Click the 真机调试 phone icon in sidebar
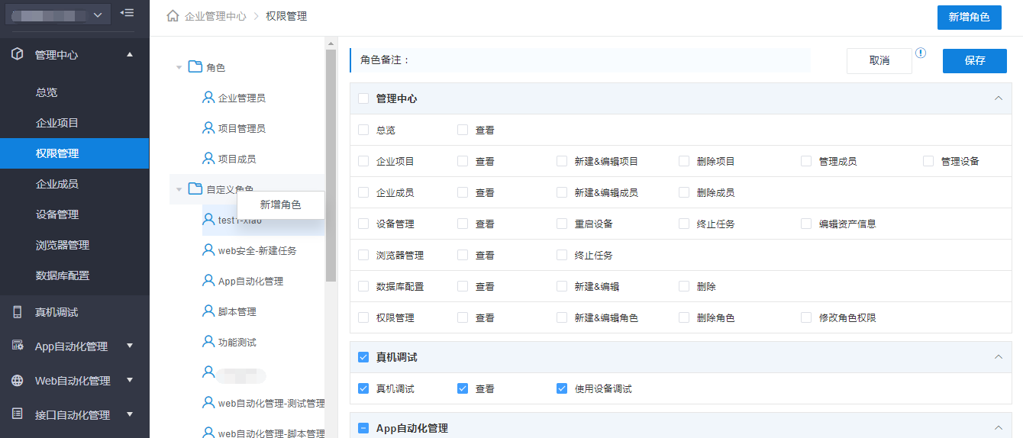 pyautogui.click(x=18, y=312)
